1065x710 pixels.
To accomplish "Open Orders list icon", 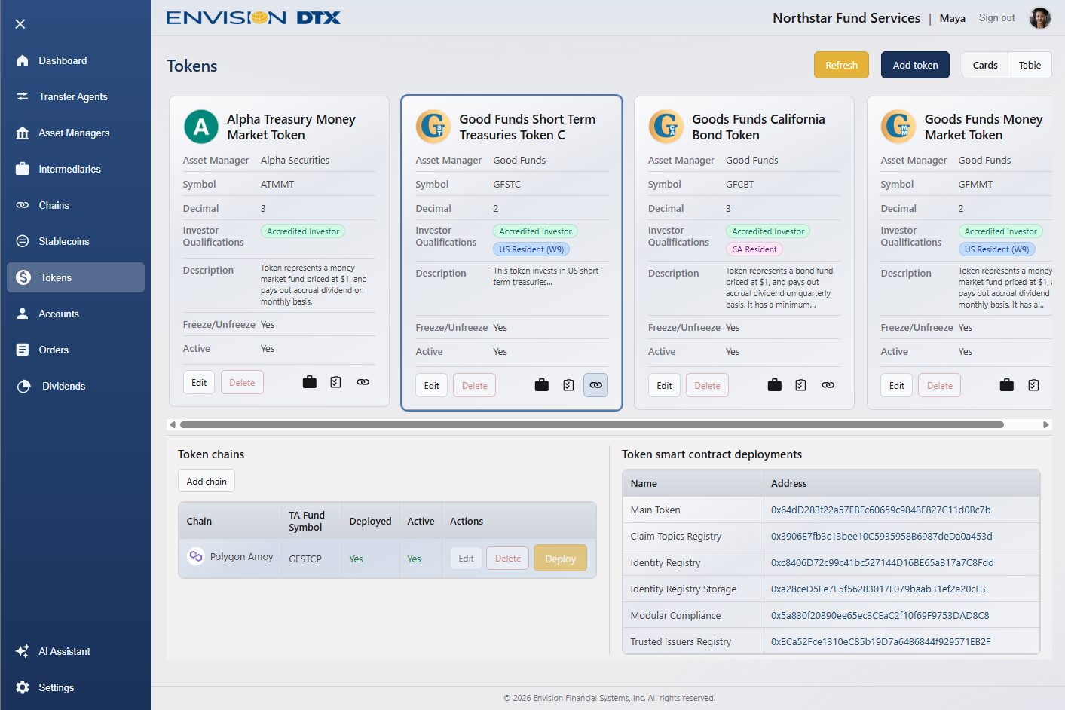I will (23, 350).
